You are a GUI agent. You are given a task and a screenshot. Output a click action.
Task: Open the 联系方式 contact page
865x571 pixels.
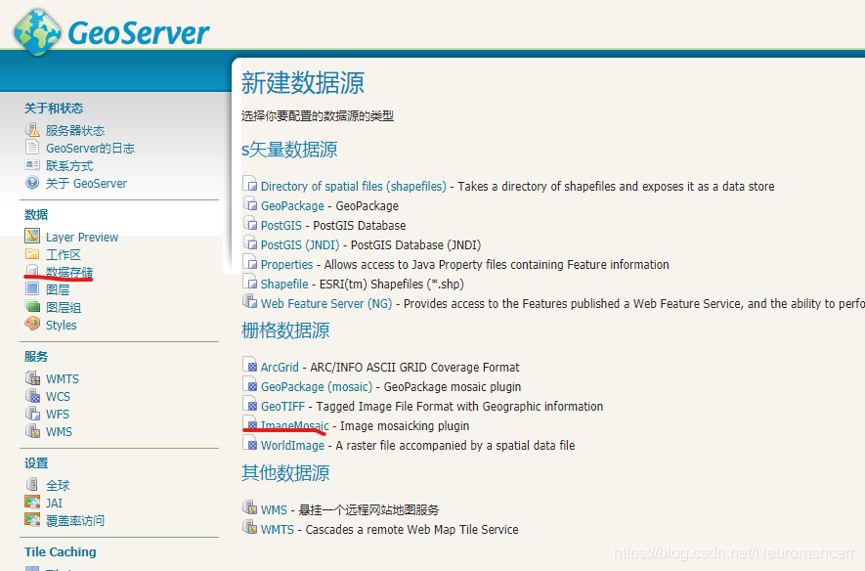pyautogui.click(x=69, y=166)
